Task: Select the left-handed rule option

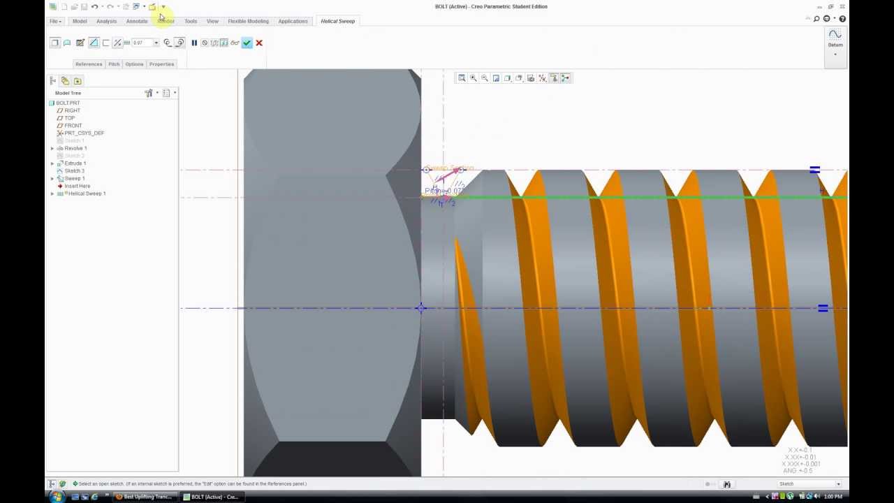Action: (x=167, y=43)
